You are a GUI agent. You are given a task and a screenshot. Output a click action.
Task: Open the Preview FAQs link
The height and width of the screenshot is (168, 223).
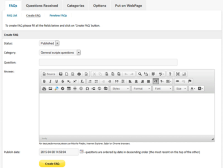tap(58, 16)
